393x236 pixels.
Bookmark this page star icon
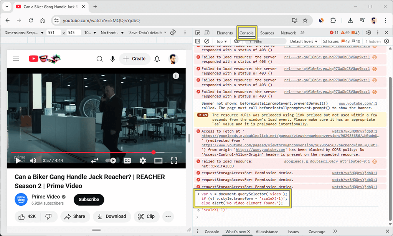point(305,21)
